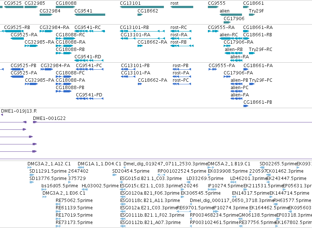Select EST EK306545.5prime
312x228 pixels.
click(x=183, y=197)
